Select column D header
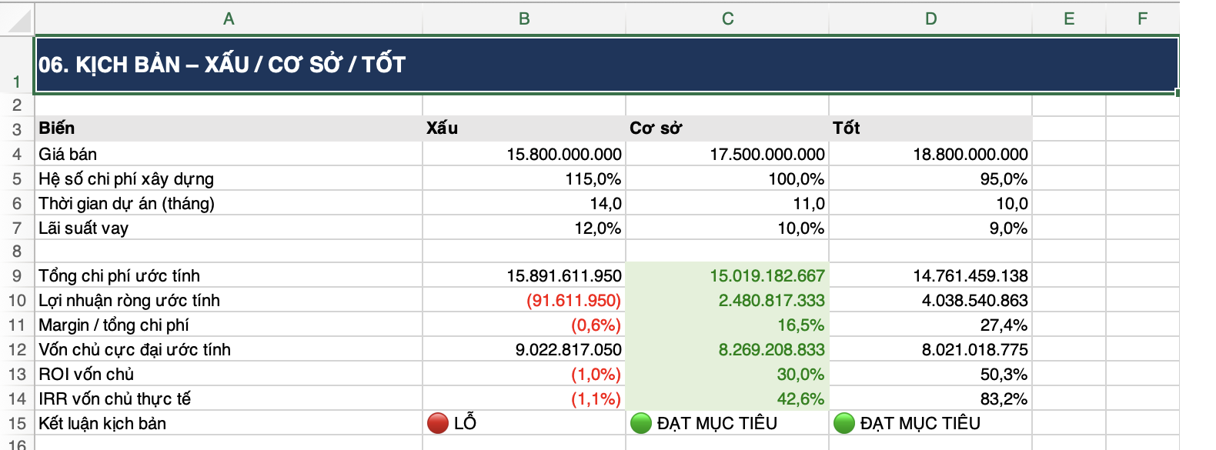The image size is (1216, 450). point(930,19)
